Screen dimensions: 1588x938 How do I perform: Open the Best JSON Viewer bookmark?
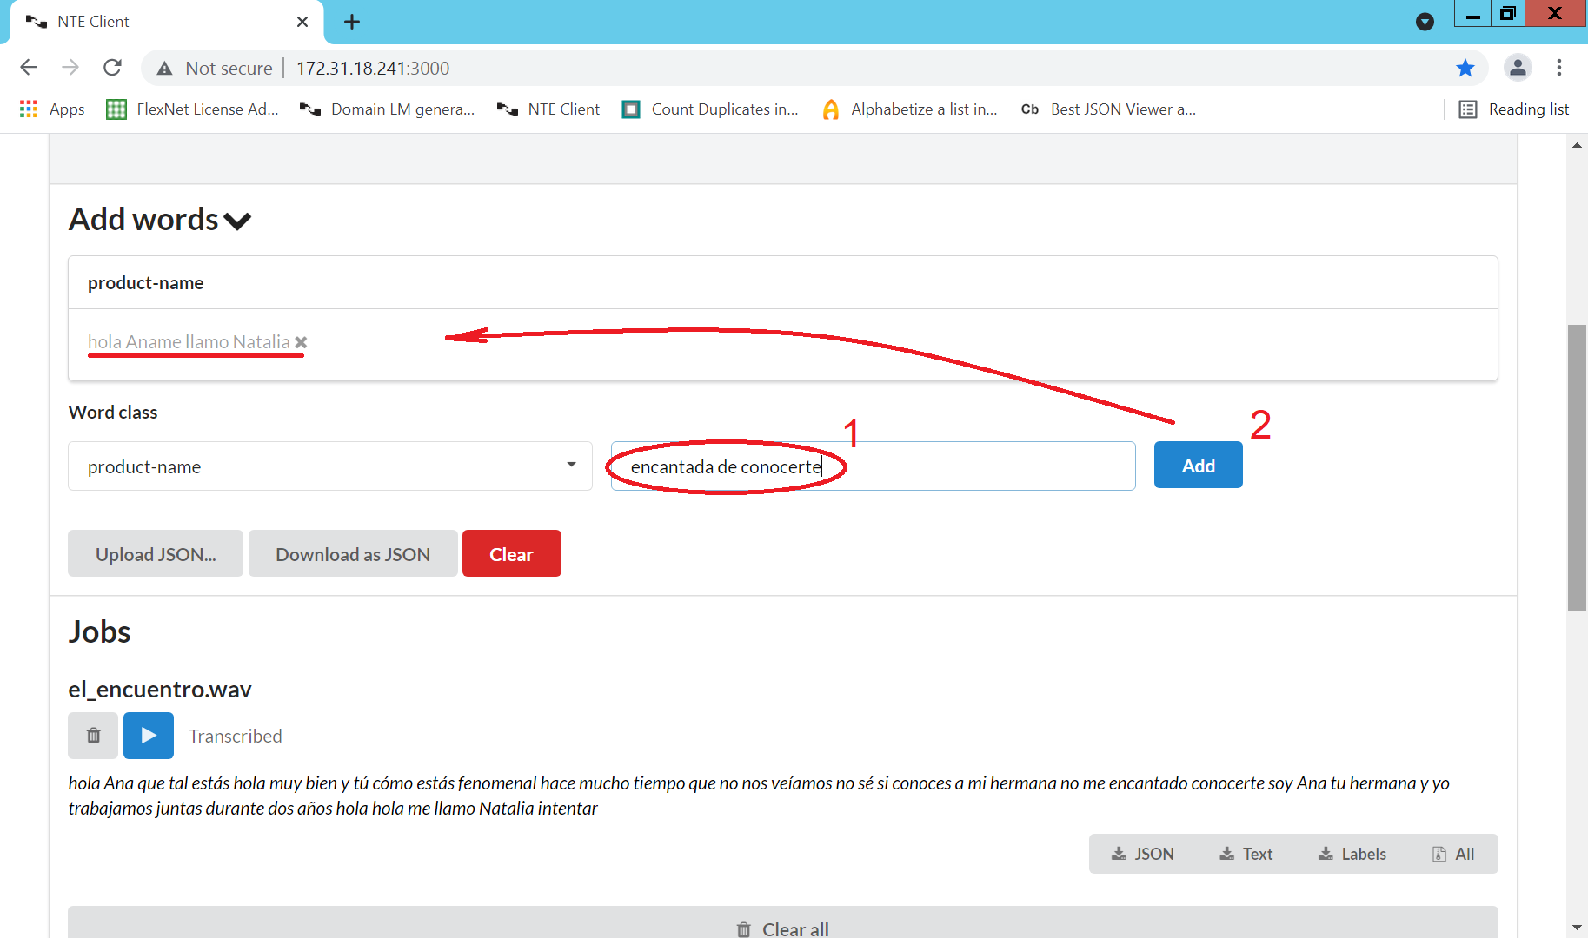click(1108, 109)
